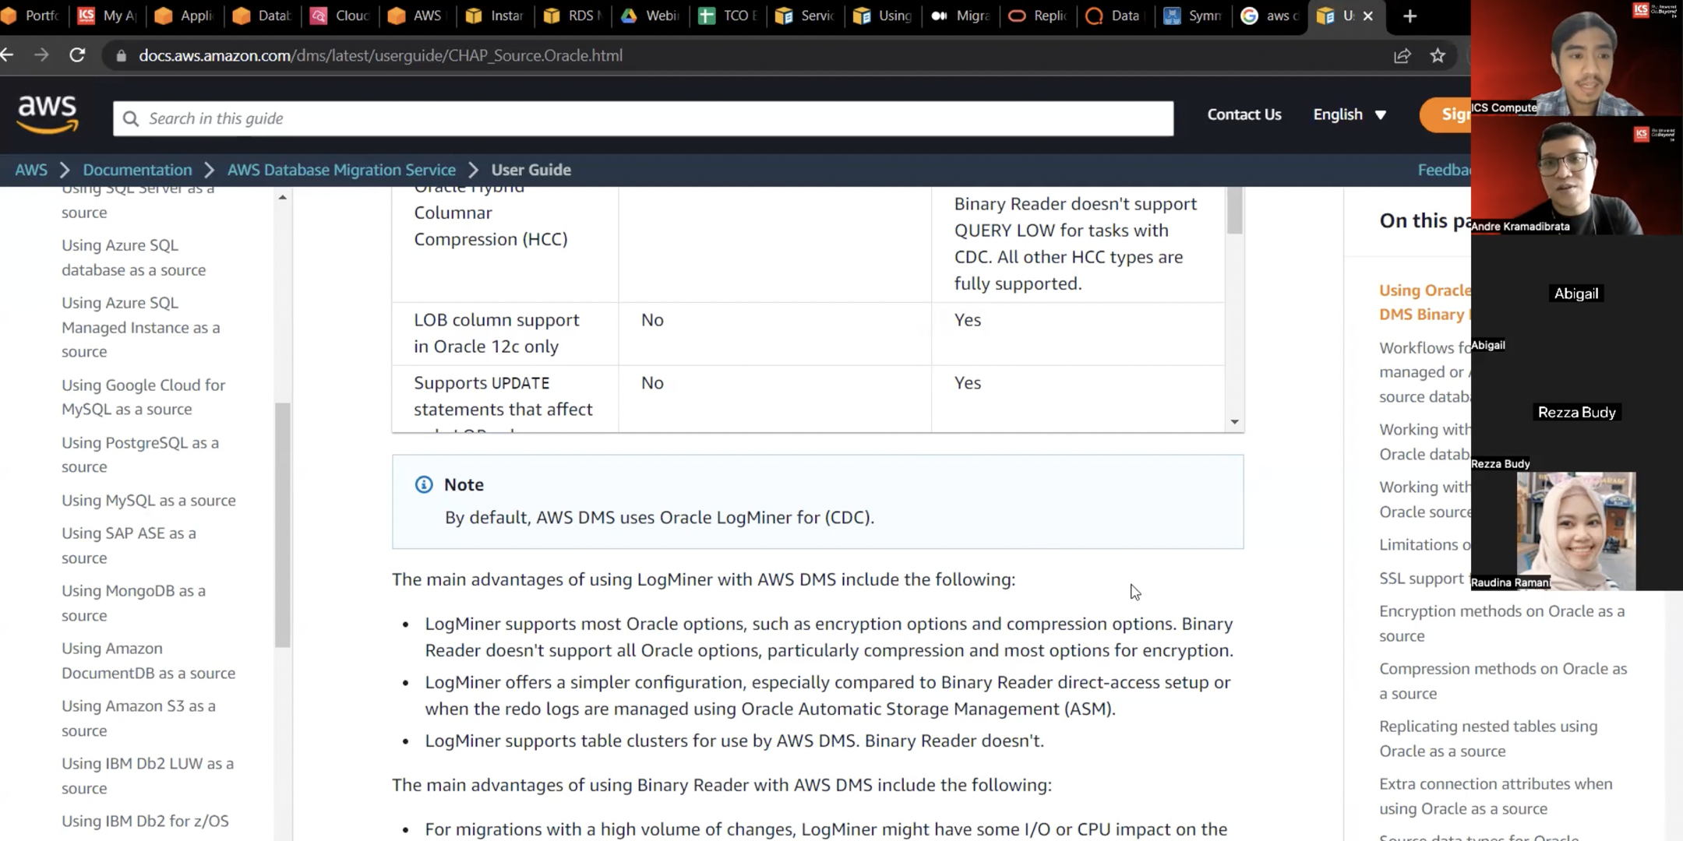The image size is (1683, 841).
Task: Click Raudina's video thumbnail
Action: click(x=1576, y=531)
